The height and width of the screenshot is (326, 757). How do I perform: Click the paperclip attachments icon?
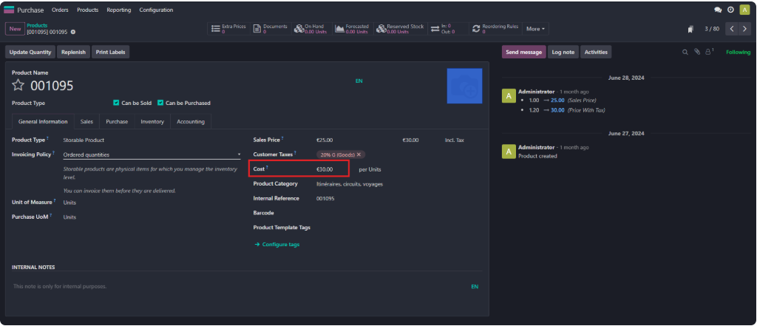[x=696, y=52]
